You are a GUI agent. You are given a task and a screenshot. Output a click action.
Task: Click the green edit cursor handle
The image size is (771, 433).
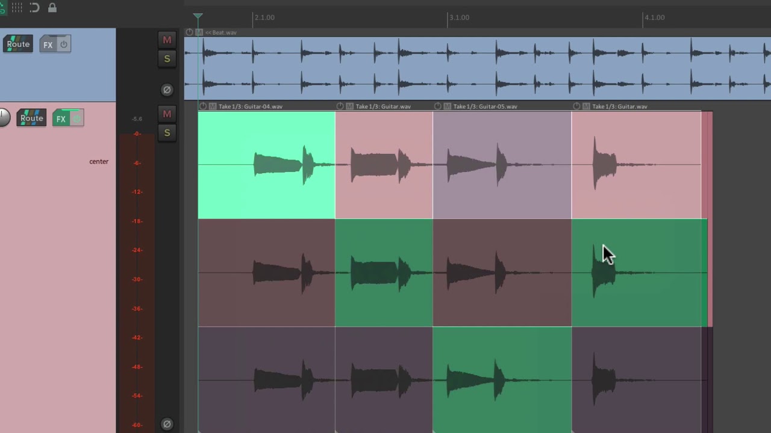(198, 16)
